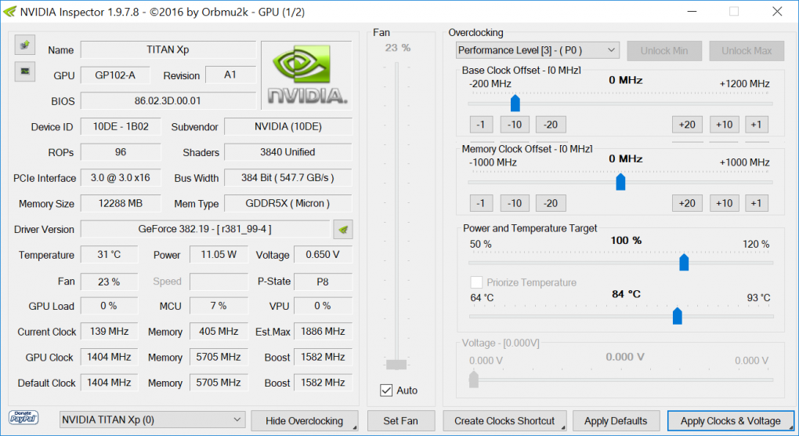Click the Device ID field 10DE - 1B02
This screenshot has height=436, width=799.
click(121, 126)
